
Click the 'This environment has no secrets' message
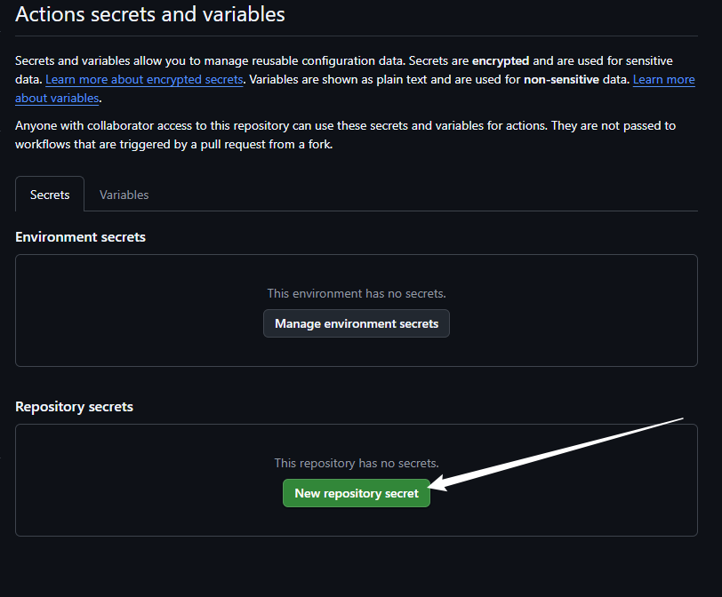pyautogui.click(x=356, y=293)
